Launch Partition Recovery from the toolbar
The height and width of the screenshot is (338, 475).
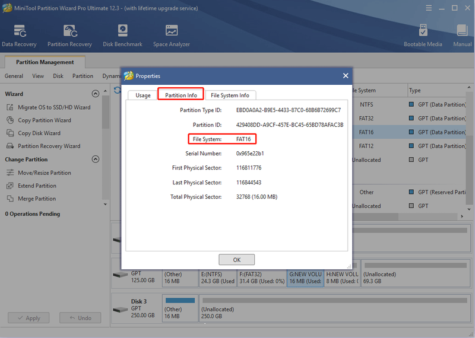point(69,36)
